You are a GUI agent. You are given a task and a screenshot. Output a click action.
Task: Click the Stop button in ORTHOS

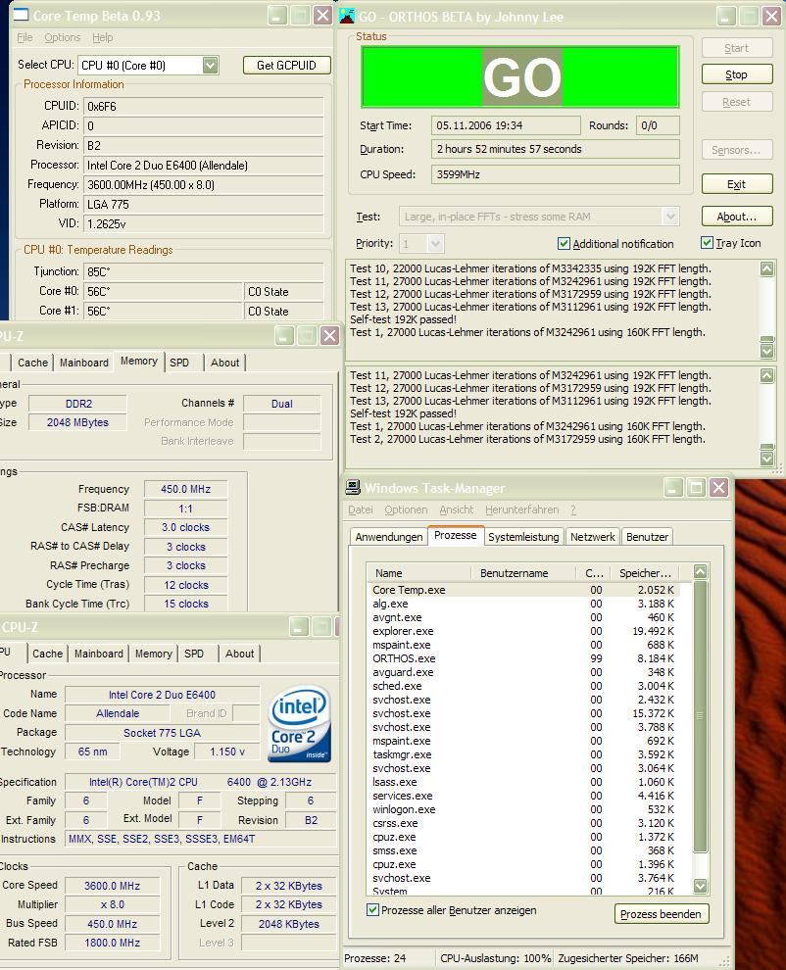pyautogui.click(x=736, y=74)
